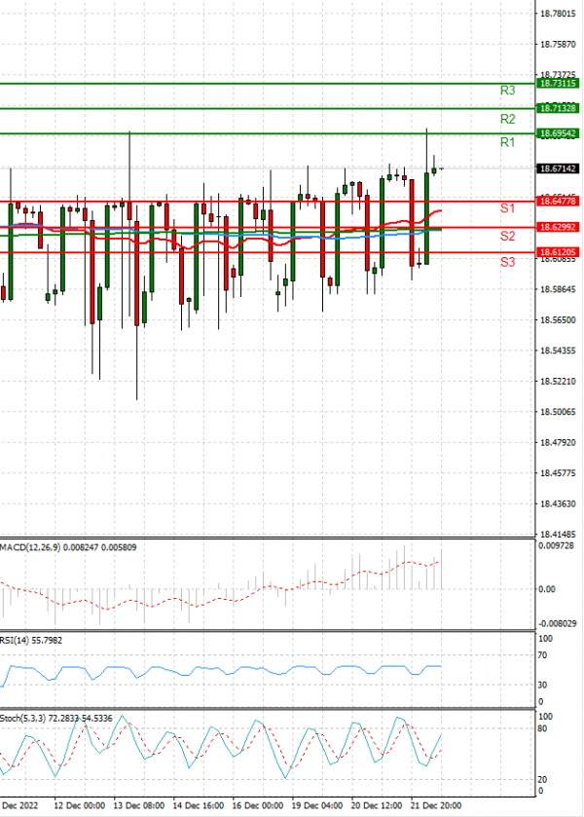Select the green 18.73115 price tag
This screenshot has height=817, width=584.
pos(558,84)
